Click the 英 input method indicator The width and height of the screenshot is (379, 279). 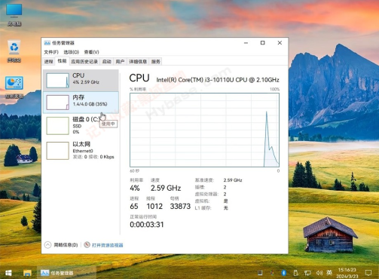[x=329, y=272]
